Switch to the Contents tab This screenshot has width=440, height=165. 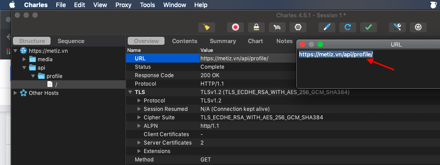(x=185, y=41)
